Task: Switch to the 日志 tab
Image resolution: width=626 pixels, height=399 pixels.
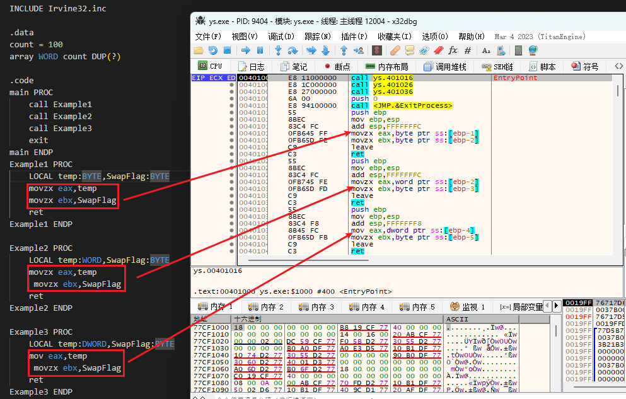Action: point(251,67)
